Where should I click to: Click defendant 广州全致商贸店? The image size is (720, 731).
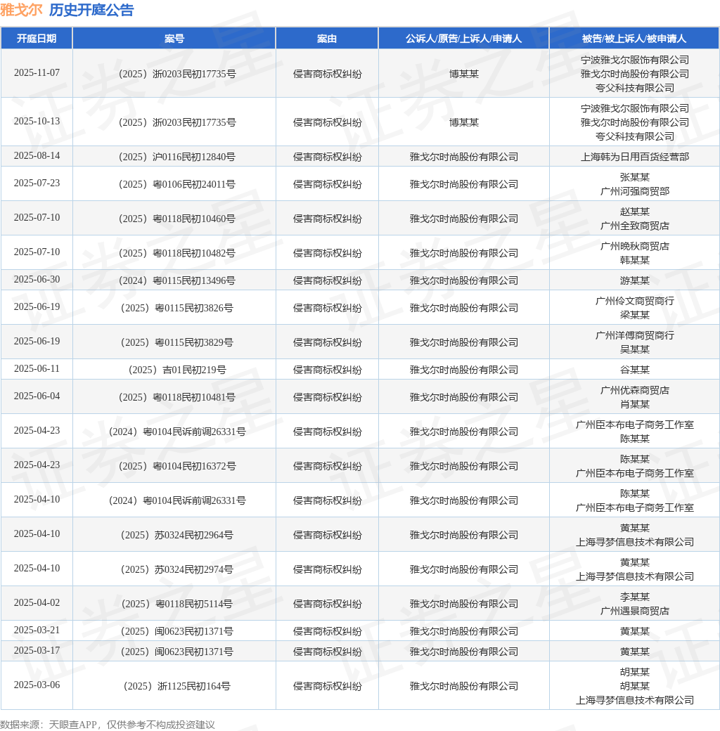(634, 226)
